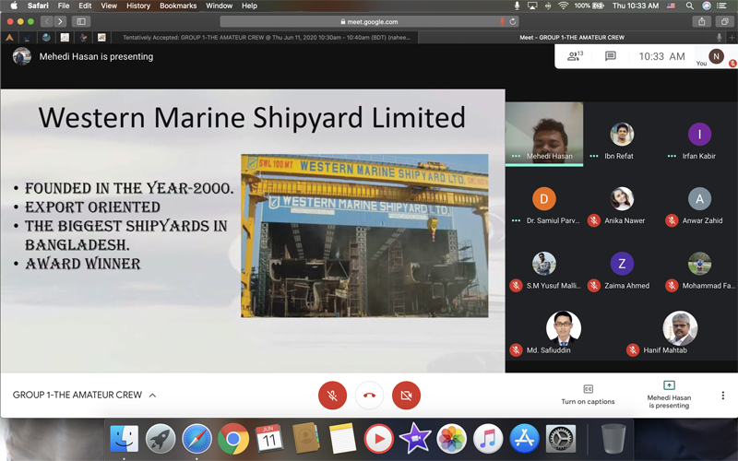
Task: Open Launchpad from the Dock
Action: (x=161, y=439)
